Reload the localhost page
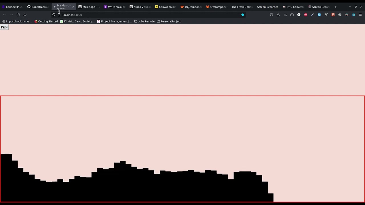Image resolution: width=365 pixels, height=205 pixels. pos(18,15)
